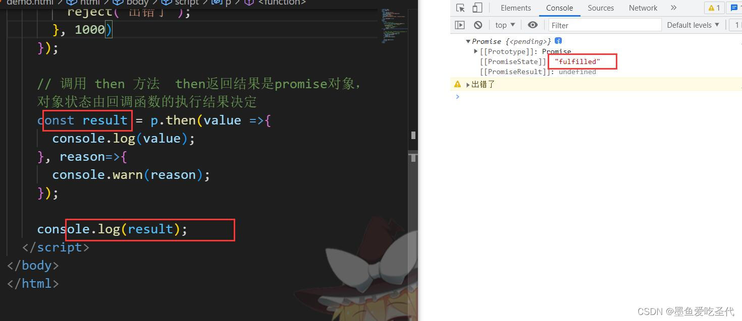Click the "fulfilled" state value

(x=577, y=61)
